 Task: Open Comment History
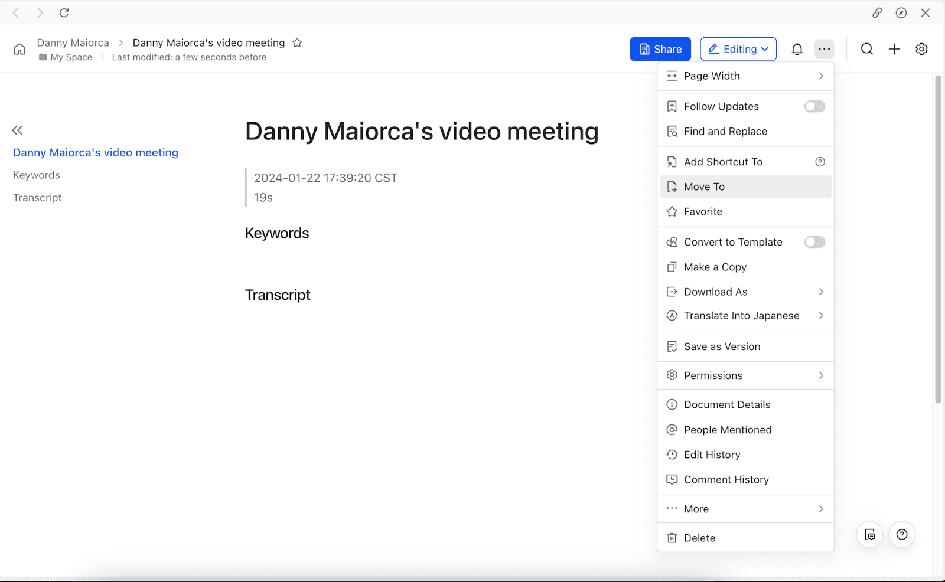pos(745,479)
